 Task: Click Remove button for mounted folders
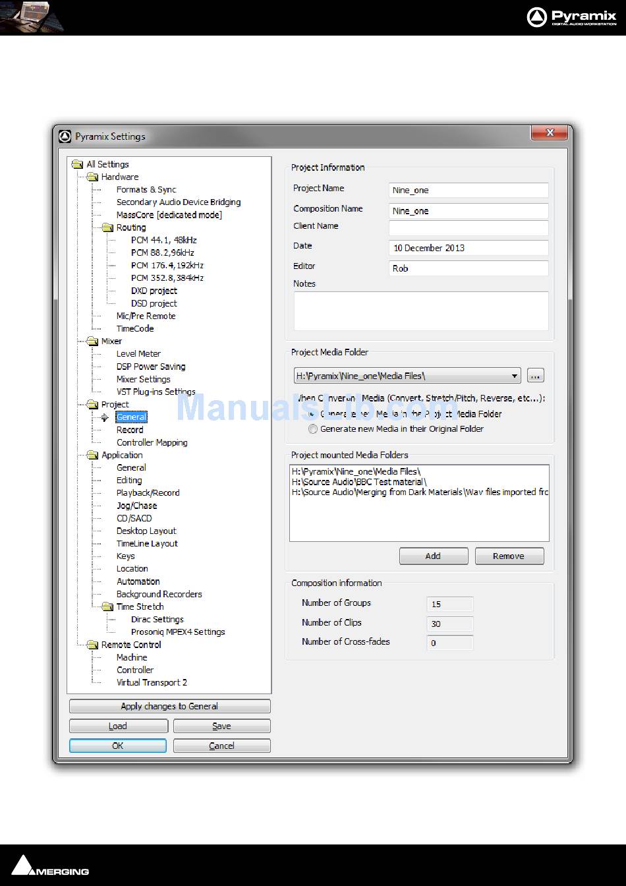(509, 556)
